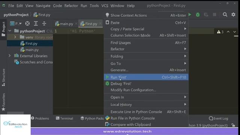The width and height of the screenshot is (240, 135).
Task: Open the Refactor submenu in context menu
Action: click(146, 49)
